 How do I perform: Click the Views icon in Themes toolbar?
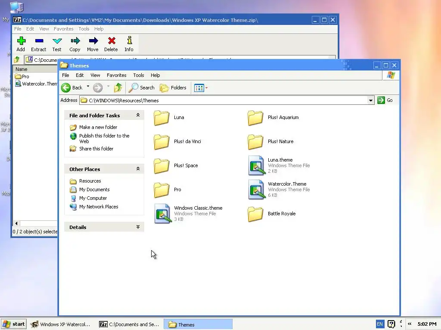pos(199,88)
